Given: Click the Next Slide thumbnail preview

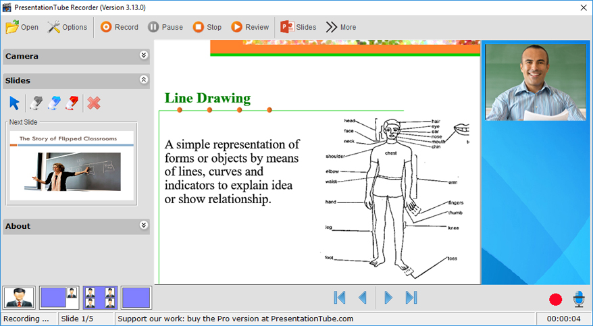Looking at the screenshot, I should [71, 163].
